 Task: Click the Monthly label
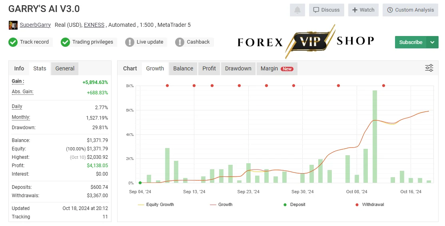tap(21, 117)
